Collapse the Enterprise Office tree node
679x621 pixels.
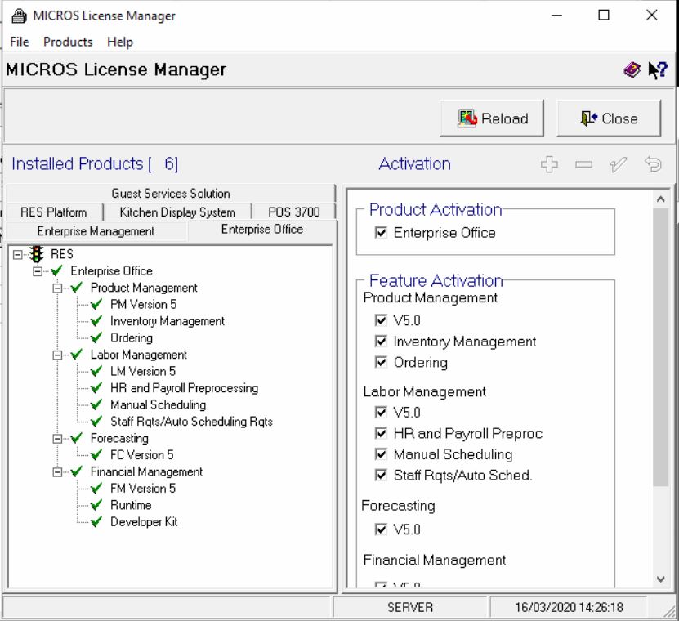click(38, 271)
